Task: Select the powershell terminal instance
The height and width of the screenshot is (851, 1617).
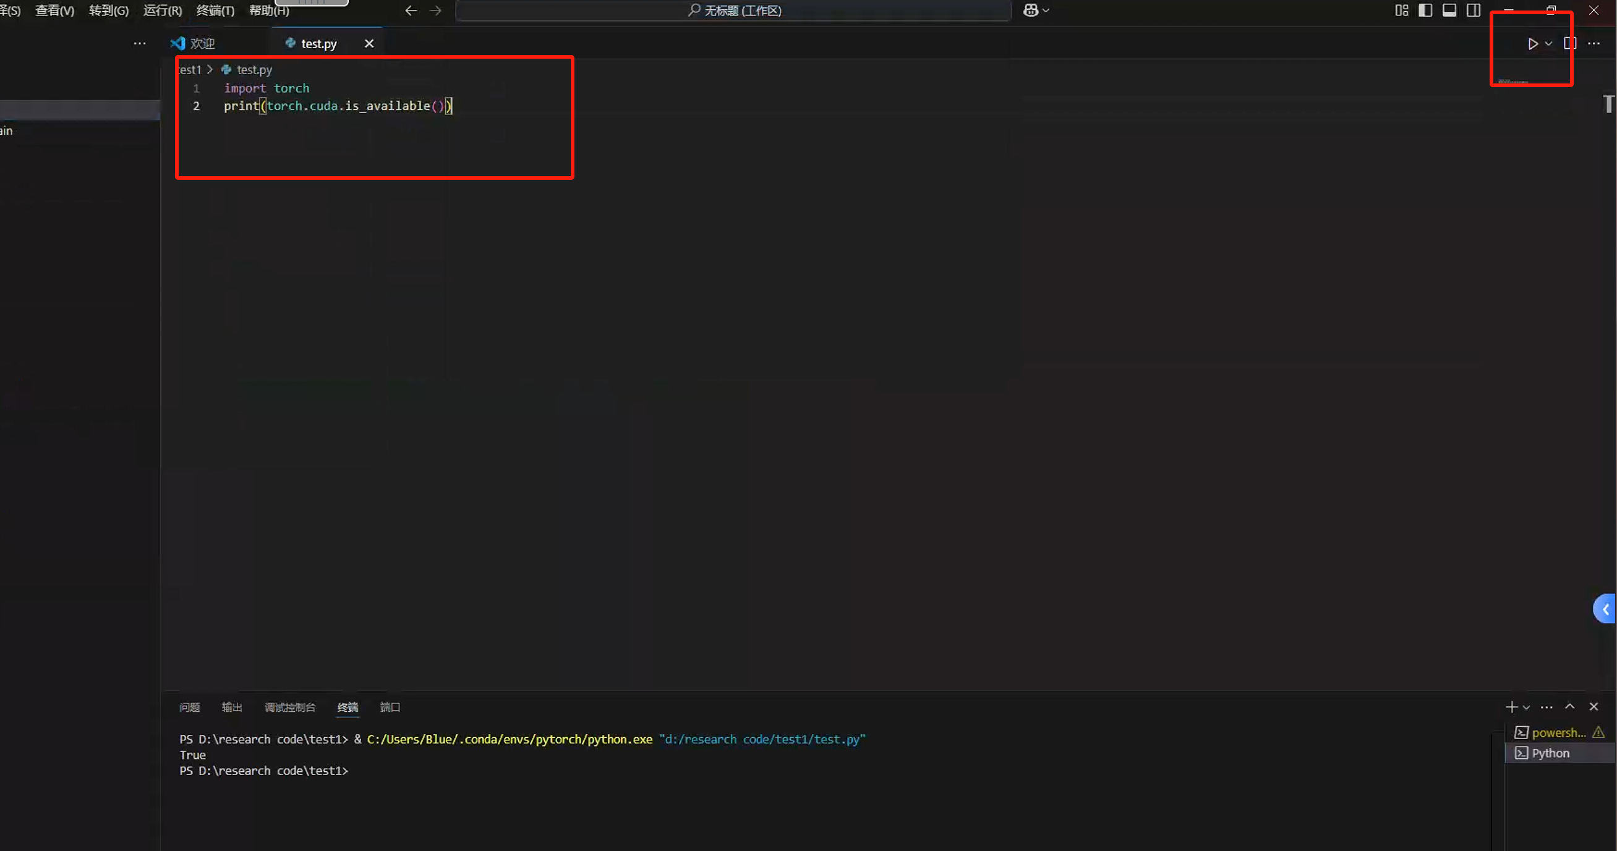Action: 1558,732
